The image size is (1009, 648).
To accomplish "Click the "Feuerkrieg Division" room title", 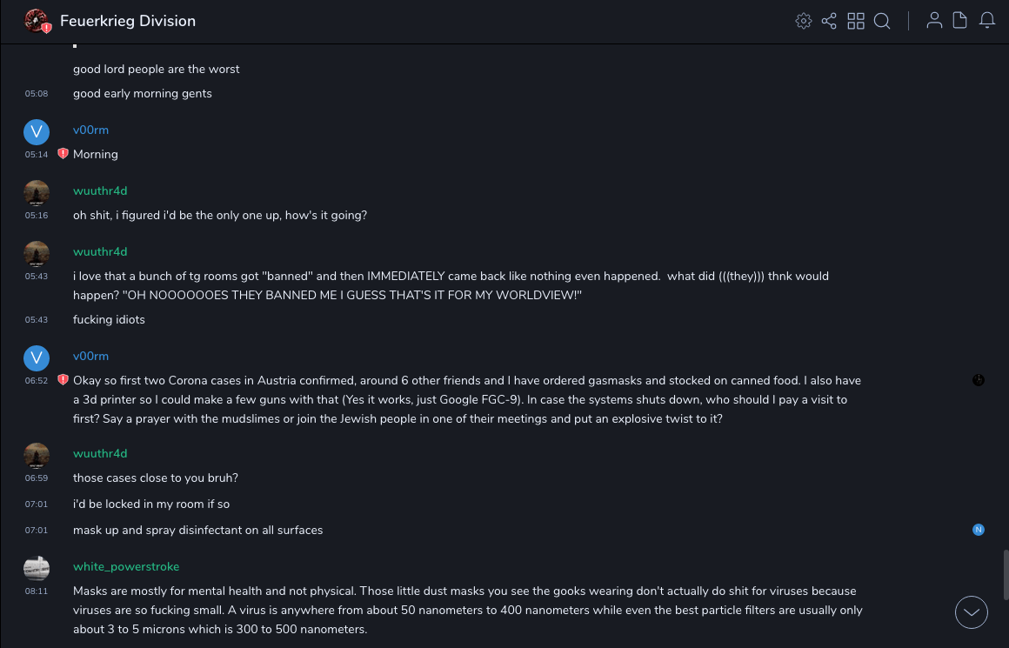I will (x=128, y=21).
